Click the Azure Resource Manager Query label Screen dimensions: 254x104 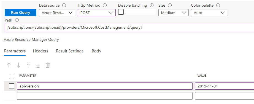pyautogui.click(x=31, y=39)
